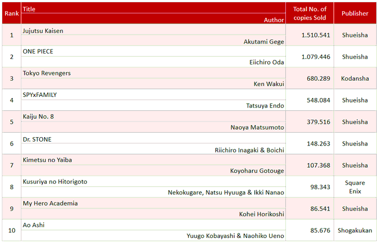This screenshot has width=379, height=243.
Task: Select the Ao Ashi title cell
Action: click(x=153, y=225)
